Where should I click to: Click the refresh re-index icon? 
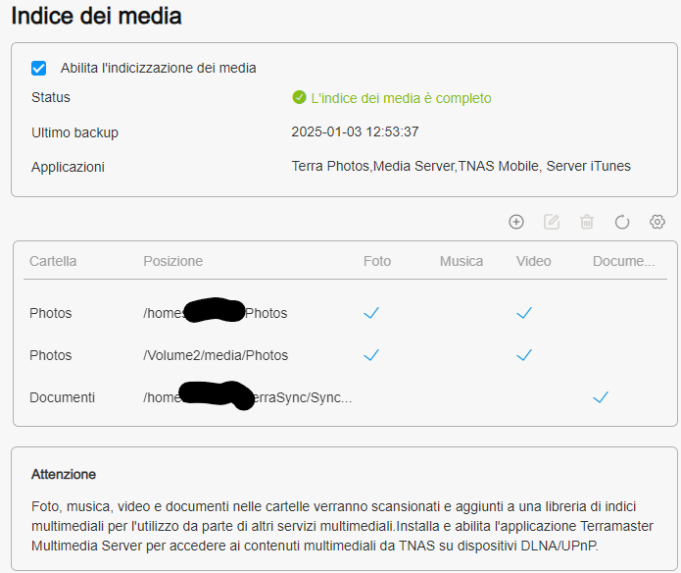[622, 222]
